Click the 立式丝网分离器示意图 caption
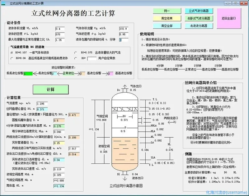 click(126, 186)
